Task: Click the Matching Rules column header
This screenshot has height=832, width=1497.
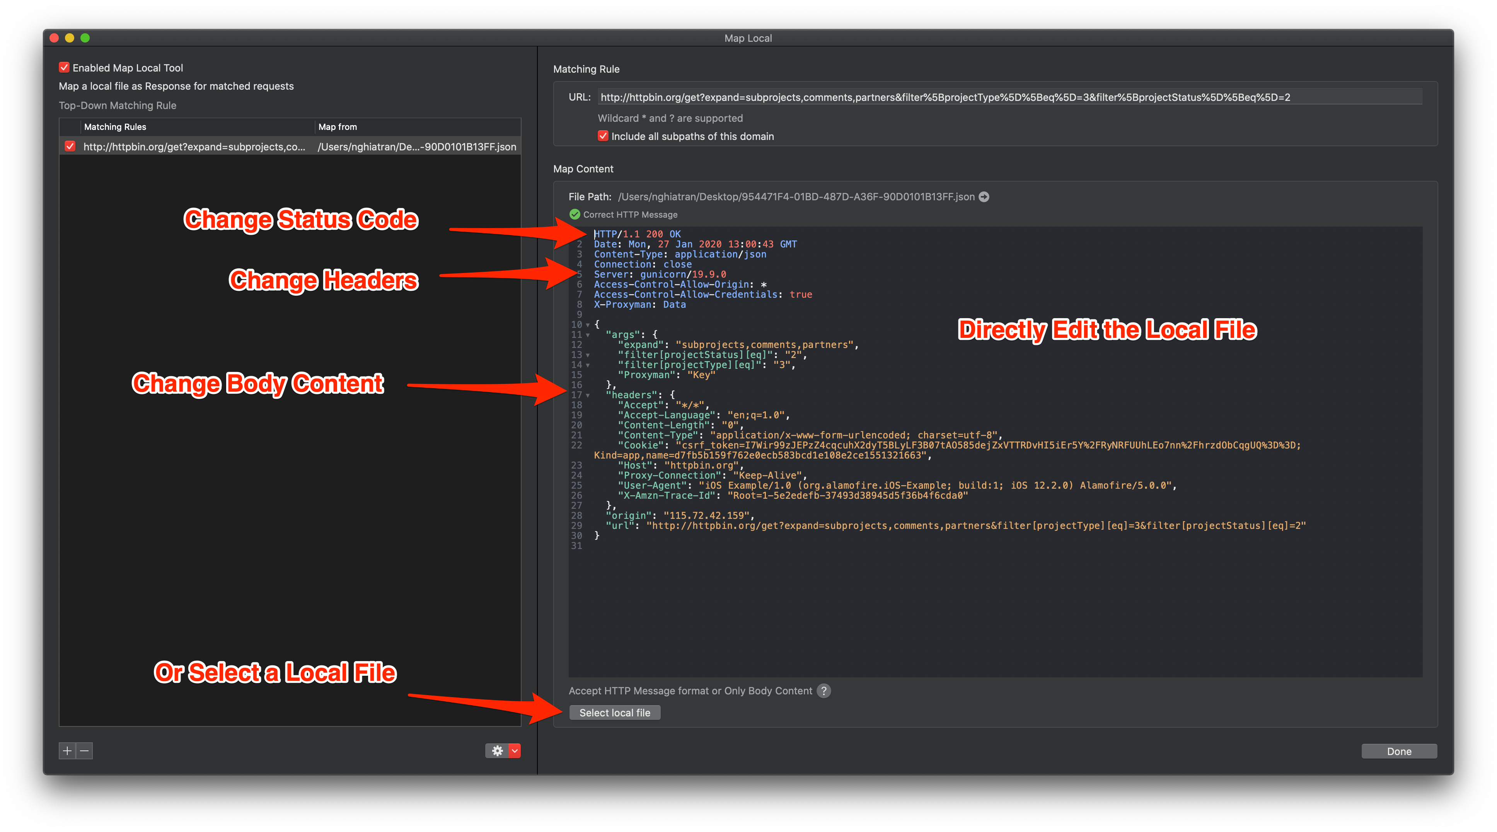Action: coord(115,127)
